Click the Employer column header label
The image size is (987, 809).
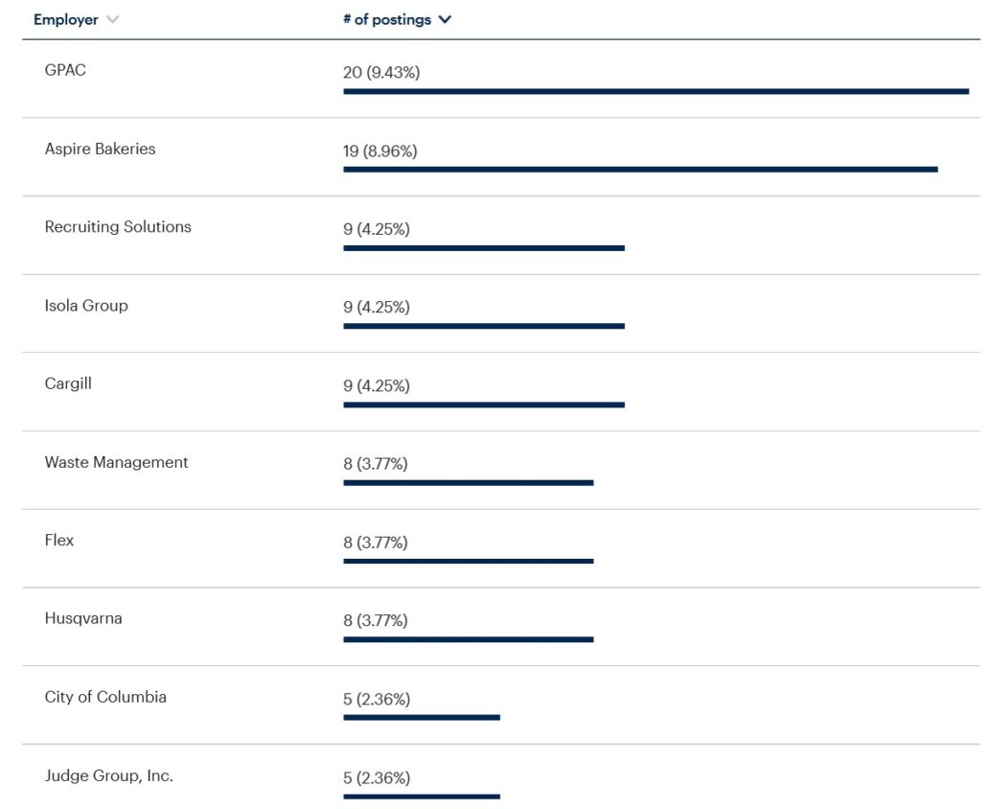[66, 20]
